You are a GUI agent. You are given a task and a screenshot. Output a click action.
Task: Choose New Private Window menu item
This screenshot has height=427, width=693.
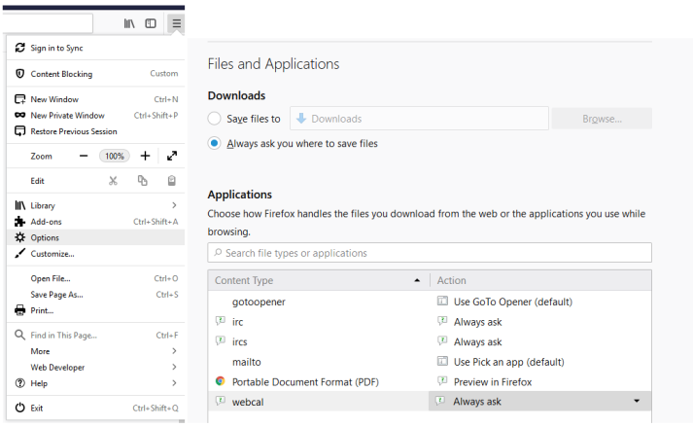[x=67, y=115]
